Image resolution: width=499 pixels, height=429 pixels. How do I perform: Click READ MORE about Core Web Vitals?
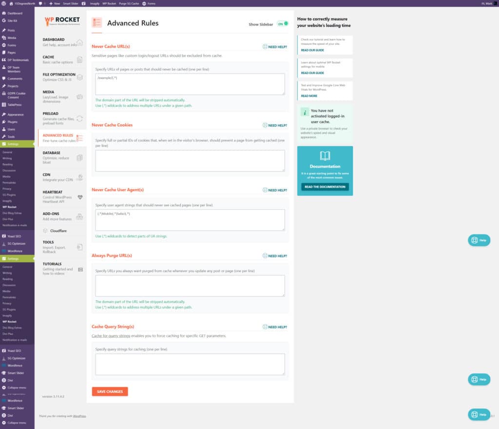309,96
